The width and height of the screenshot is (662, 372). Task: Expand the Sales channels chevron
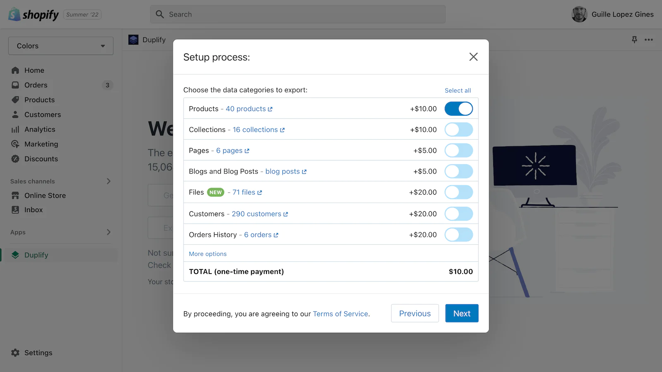coord(108,181)
